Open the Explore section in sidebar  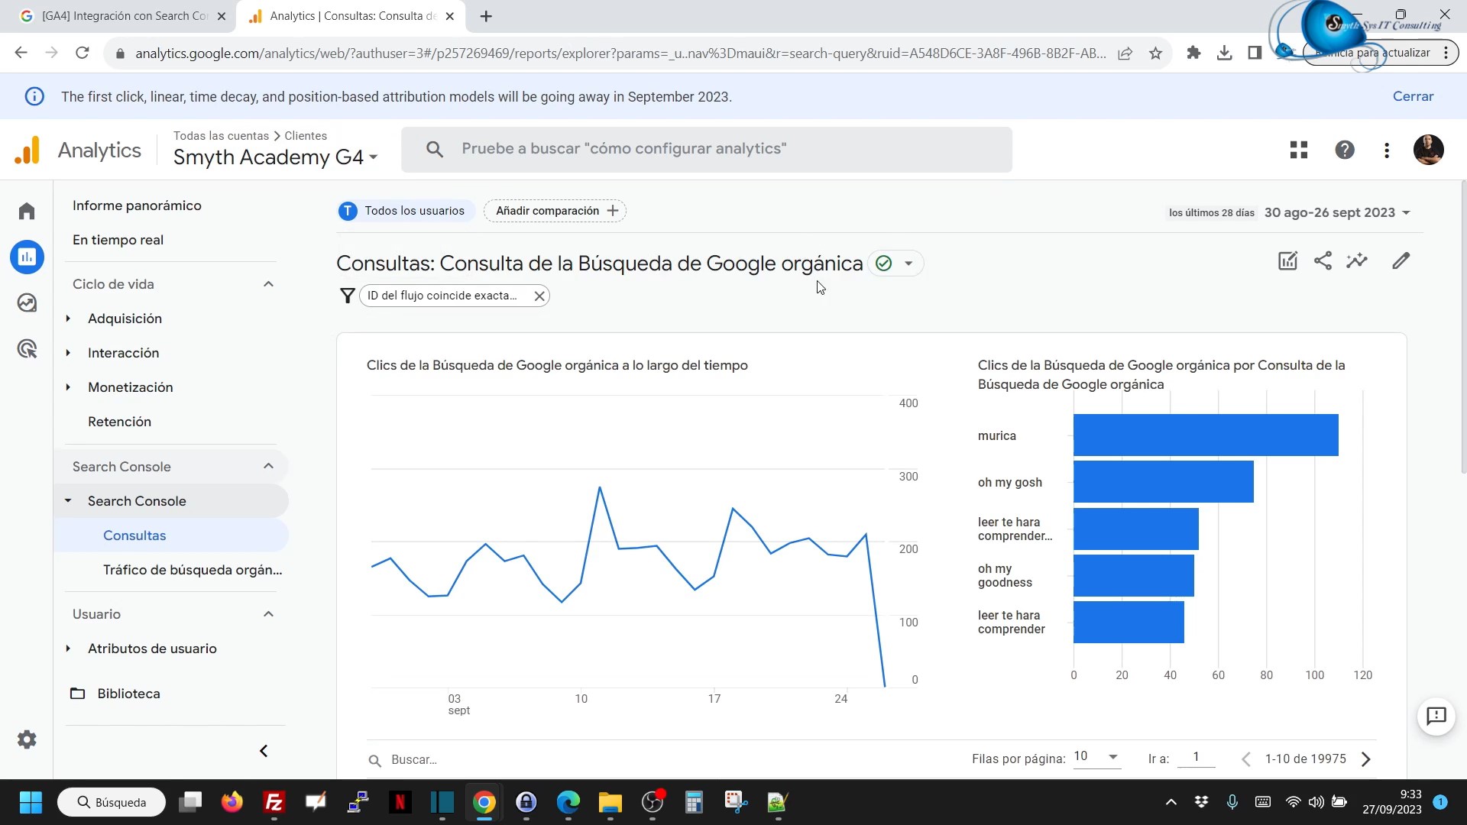[x=27, y=303]
